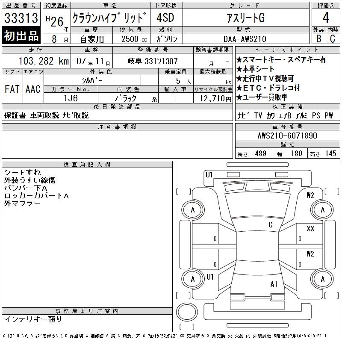The image size is (342, 342).
Task: Select the 事務局よりご案内 header
Action: [87, 311]
